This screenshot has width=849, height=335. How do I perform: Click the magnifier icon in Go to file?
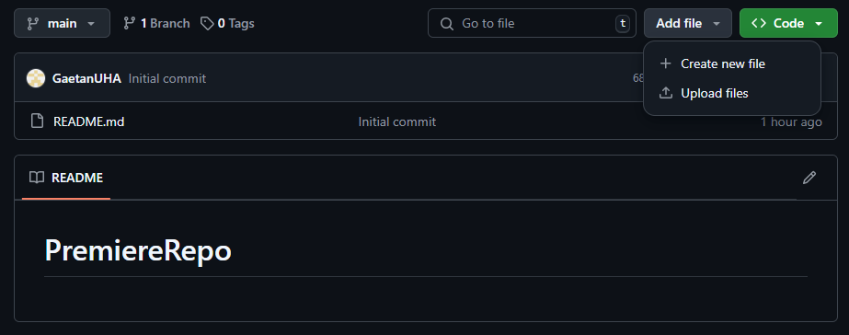tap(447, 23)
